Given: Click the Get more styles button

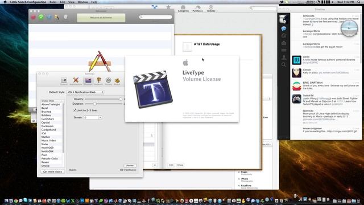Looking at the screenshot, I should click(52, 171).
